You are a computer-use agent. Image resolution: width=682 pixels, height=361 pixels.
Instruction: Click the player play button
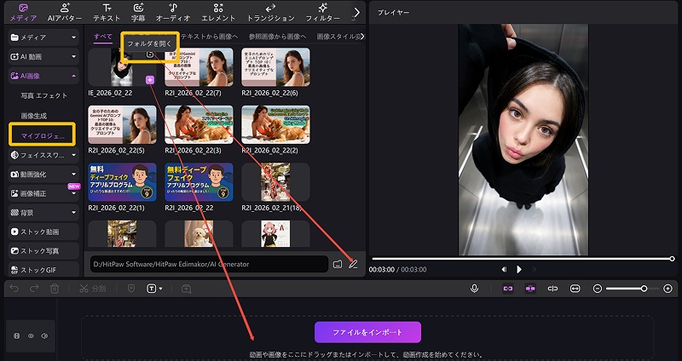[519, 269]
